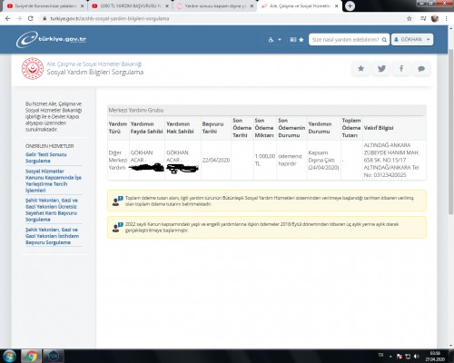Viewport: 454px width, 363px height.
Task: Open 'Sosyal Hizmetler Kanunu Kapsamında İşe Yerleştirme' link
Action: coord(54,181)
